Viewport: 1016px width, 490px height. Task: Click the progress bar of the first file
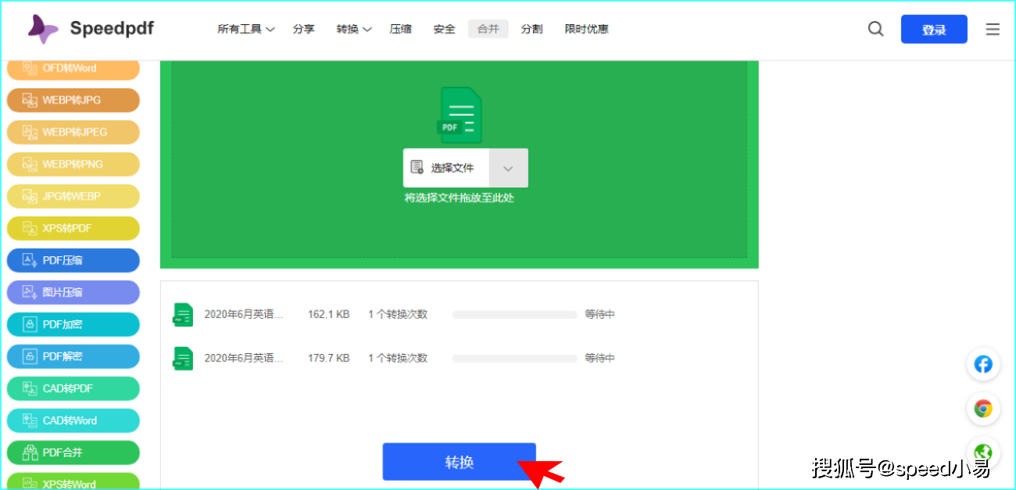tap(513, 314)
